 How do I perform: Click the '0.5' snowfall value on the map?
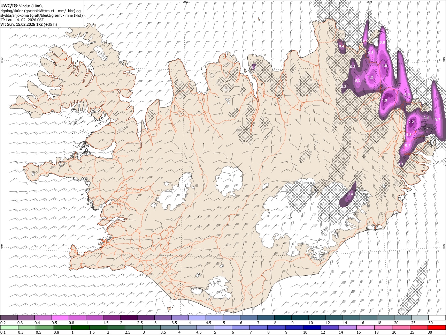[x=357, y=80]
